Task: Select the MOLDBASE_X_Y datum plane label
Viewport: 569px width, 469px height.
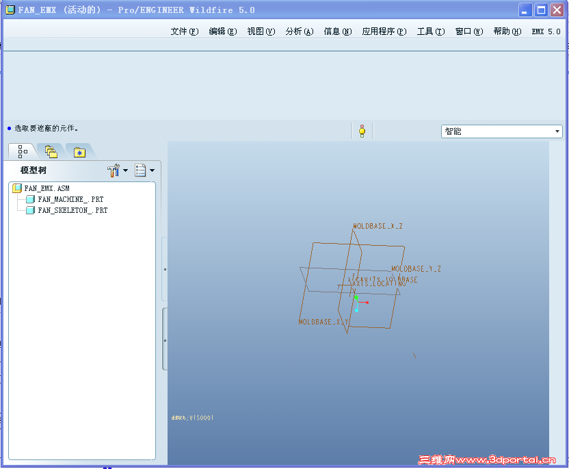Action: tap(323, 322)
